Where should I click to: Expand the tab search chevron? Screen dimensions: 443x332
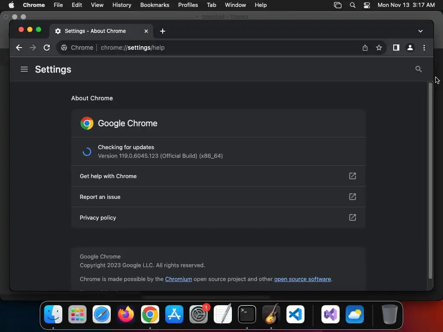click(x=421, y=31)
